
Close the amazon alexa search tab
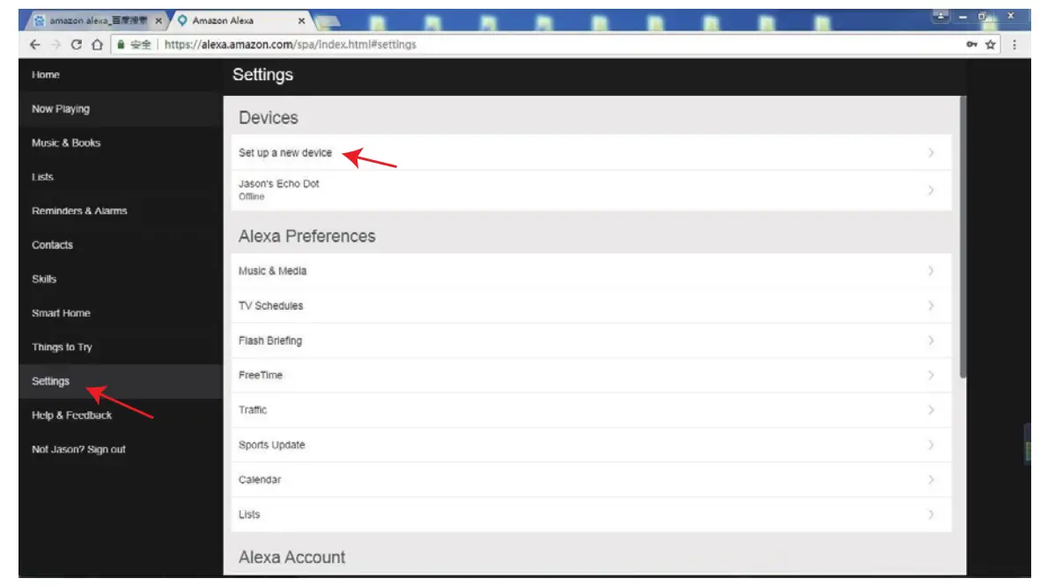159,20
